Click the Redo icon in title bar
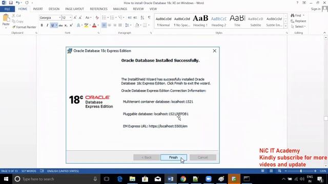This screenshot has width=328, height=184. 27,3
